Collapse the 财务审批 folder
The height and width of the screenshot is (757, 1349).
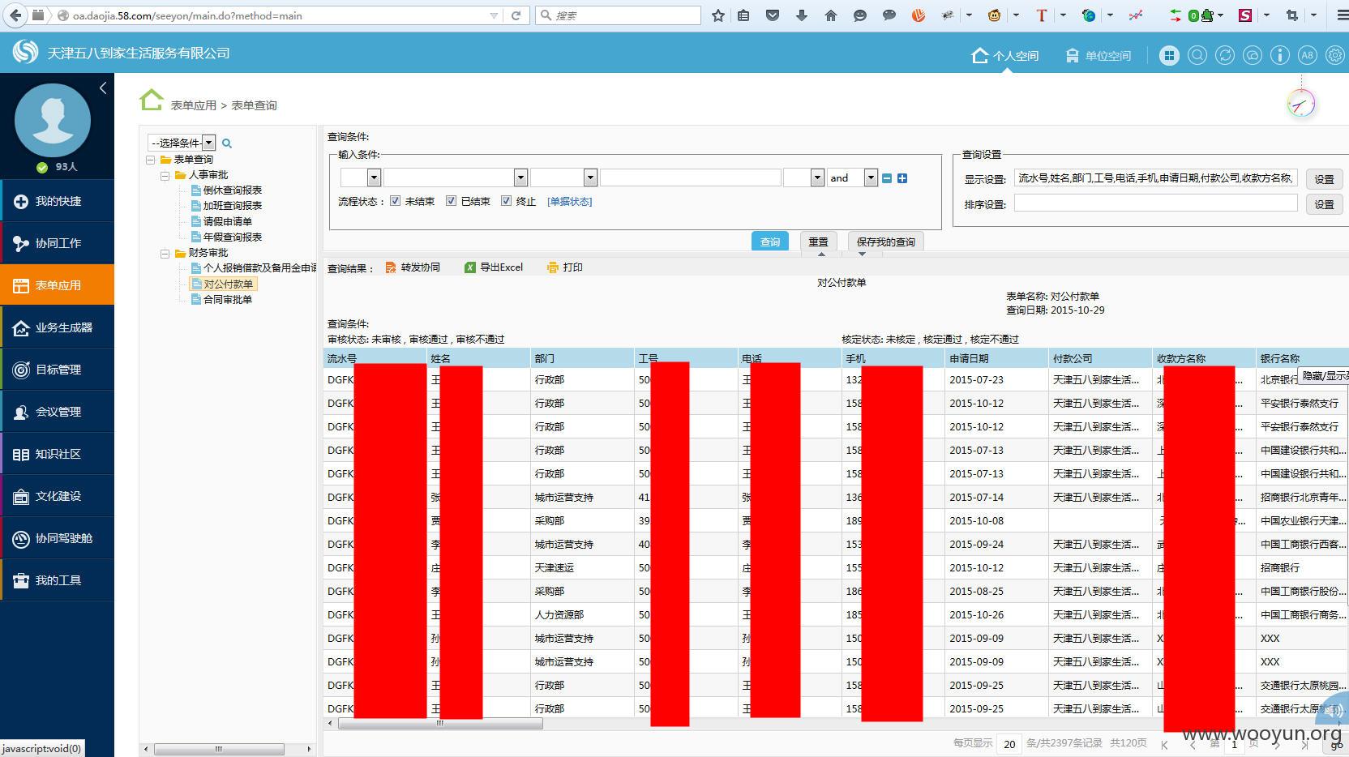pyautogui.click(x=165, y=253)
